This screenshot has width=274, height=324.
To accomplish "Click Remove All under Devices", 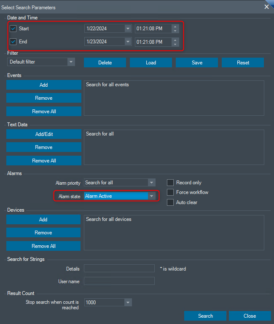I will click(x=44, y=246).
